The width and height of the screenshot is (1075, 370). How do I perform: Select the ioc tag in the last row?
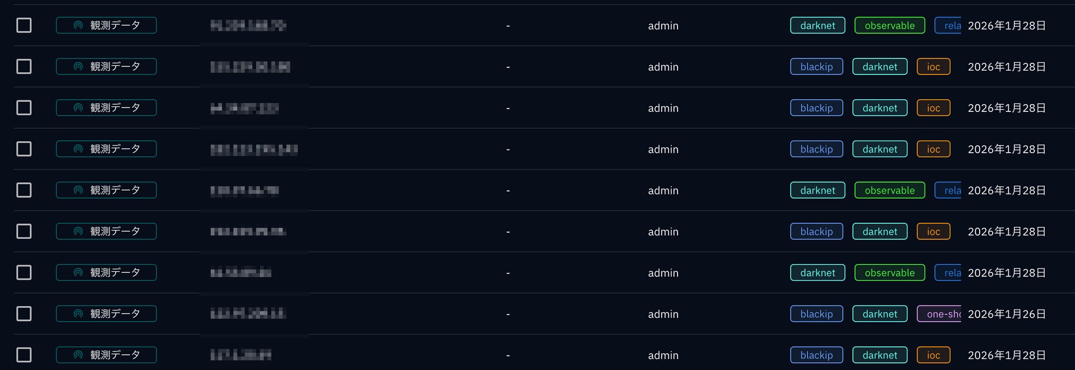click(x=933, y=355)
